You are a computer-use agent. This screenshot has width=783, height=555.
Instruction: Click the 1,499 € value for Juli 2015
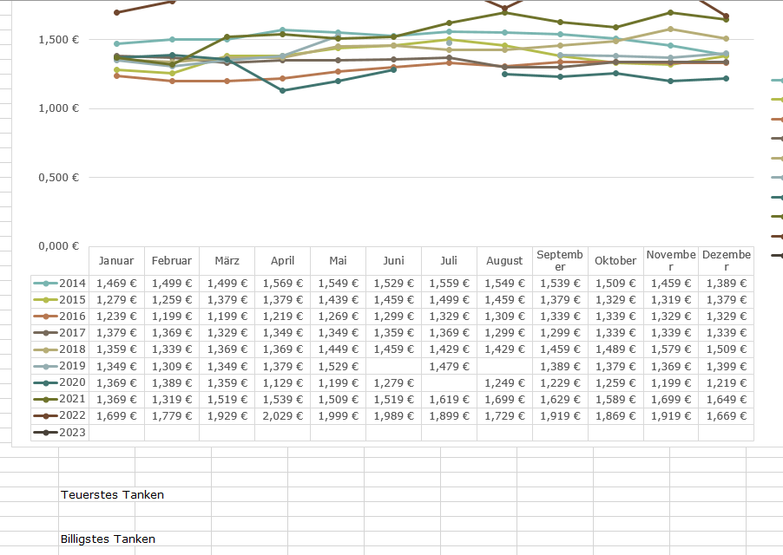449,300
